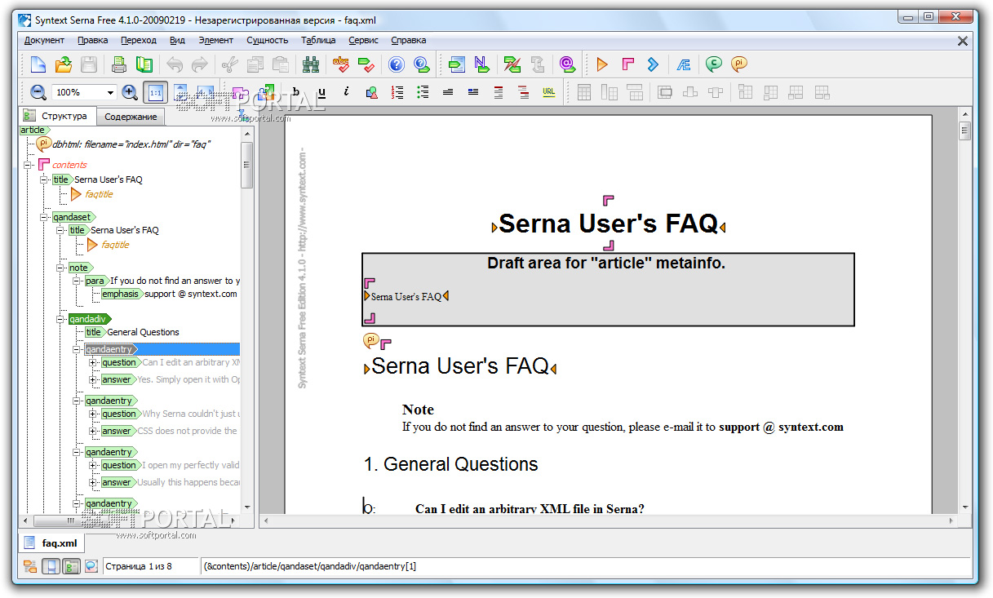Insert a bulleted list

click(423, 92)
